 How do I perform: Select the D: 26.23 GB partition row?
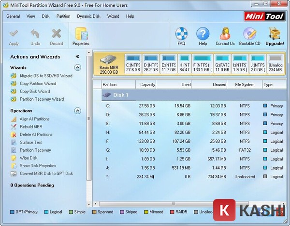(194, 115)
